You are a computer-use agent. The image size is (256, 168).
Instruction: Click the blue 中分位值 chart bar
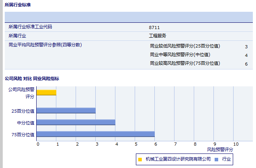(76, 122)
